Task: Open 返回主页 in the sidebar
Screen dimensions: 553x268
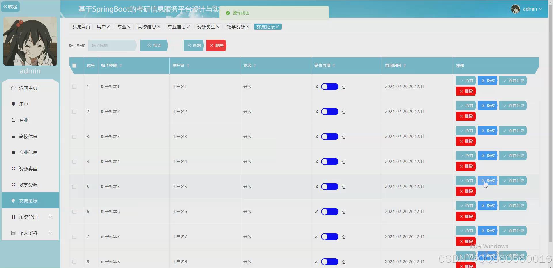Action: coord(30,88)
